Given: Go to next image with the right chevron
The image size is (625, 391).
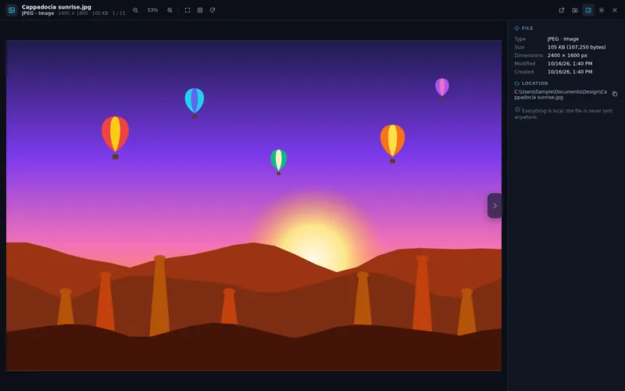Looking at the screenshot, I should click(x=495, y=206).
